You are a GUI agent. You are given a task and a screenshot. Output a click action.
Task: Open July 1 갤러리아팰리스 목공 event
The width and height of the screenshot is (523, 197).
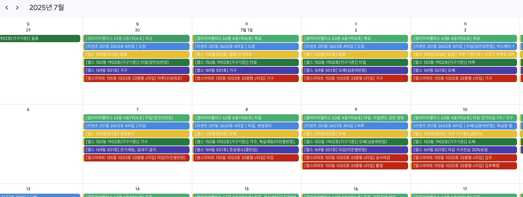click(246, 39)
